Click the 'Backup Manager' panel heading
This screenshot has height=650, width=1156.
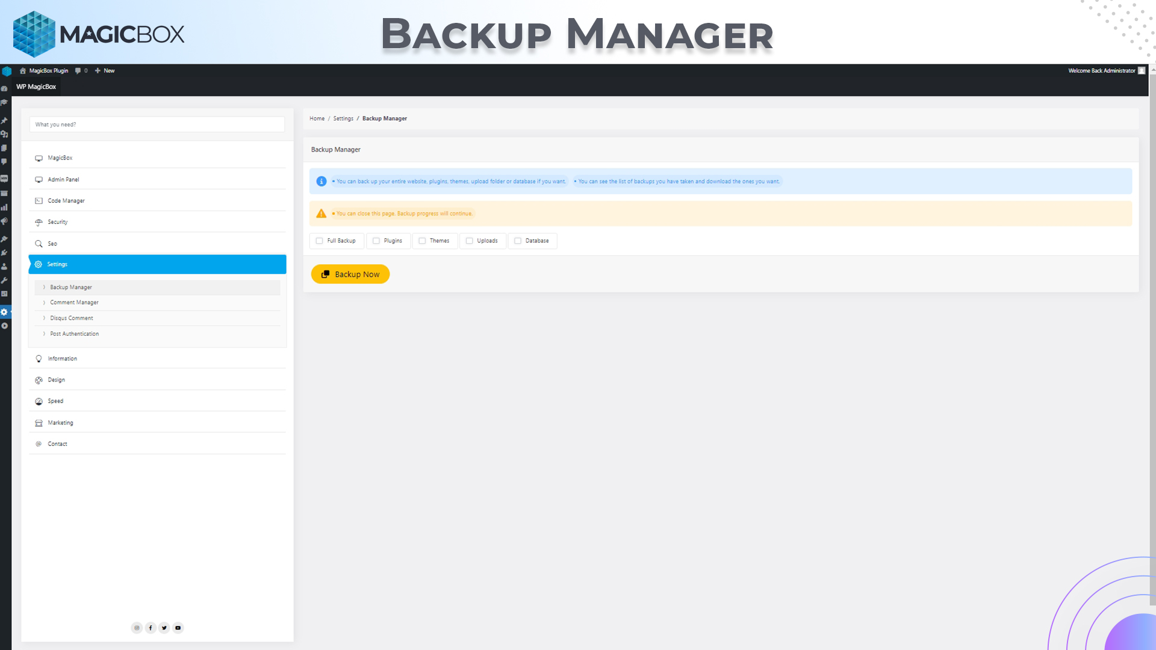coord(335,150)
